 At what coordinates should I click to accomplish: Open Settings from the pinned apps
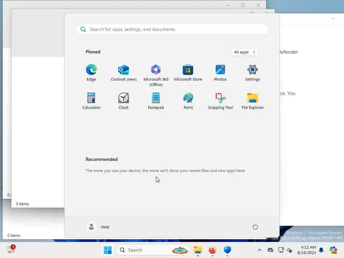coord(253,73)
